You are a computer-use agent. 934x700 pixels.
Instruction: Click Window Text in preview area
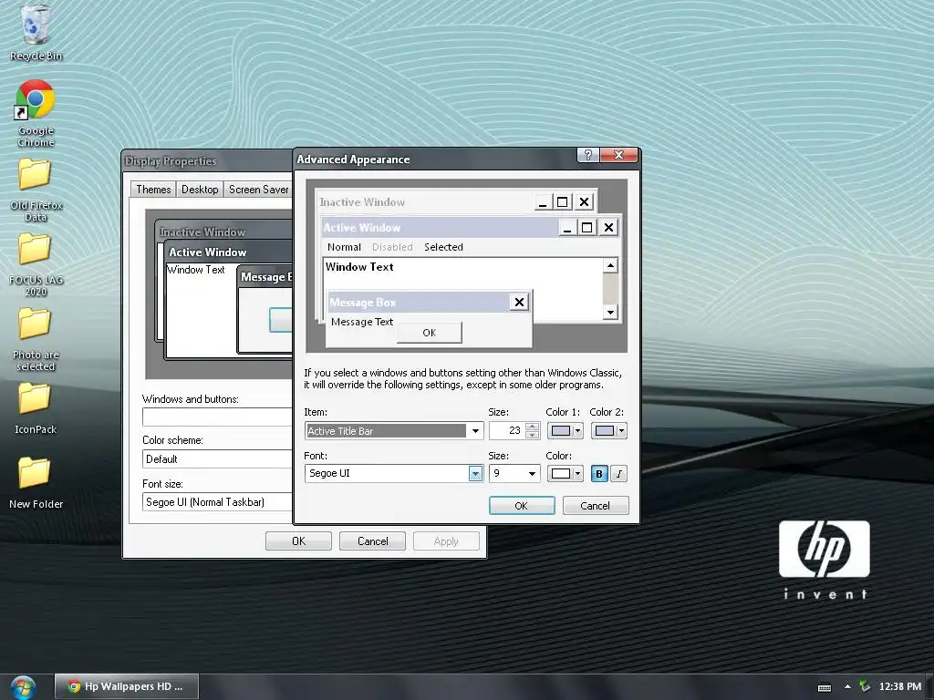pyautogui.click(x=359, y=267)
